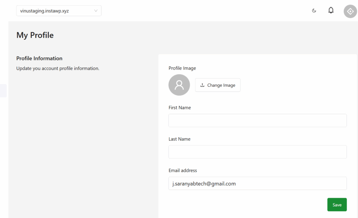Click the gray profile image placeholder
This screenshot has height=218, width=358.
tap(179, 85)
